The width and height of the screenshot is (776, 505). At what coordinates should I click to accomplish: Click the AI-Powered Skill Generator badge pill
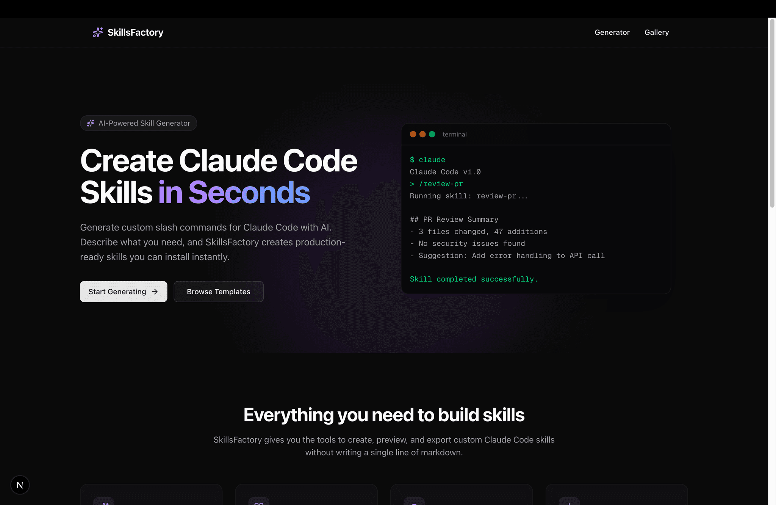[x=138, y=123]
